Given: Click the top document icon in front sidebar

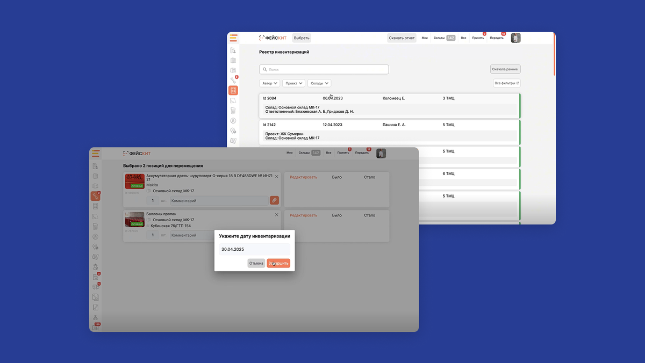Looking at the screenshot, I should (96, 166).
